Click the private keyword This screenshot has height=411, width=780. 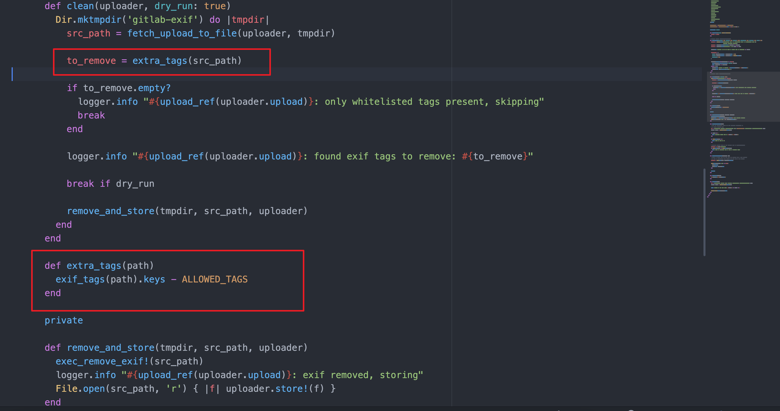point(64,320)
